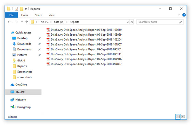Open the blue Help icon

point(184,15)
